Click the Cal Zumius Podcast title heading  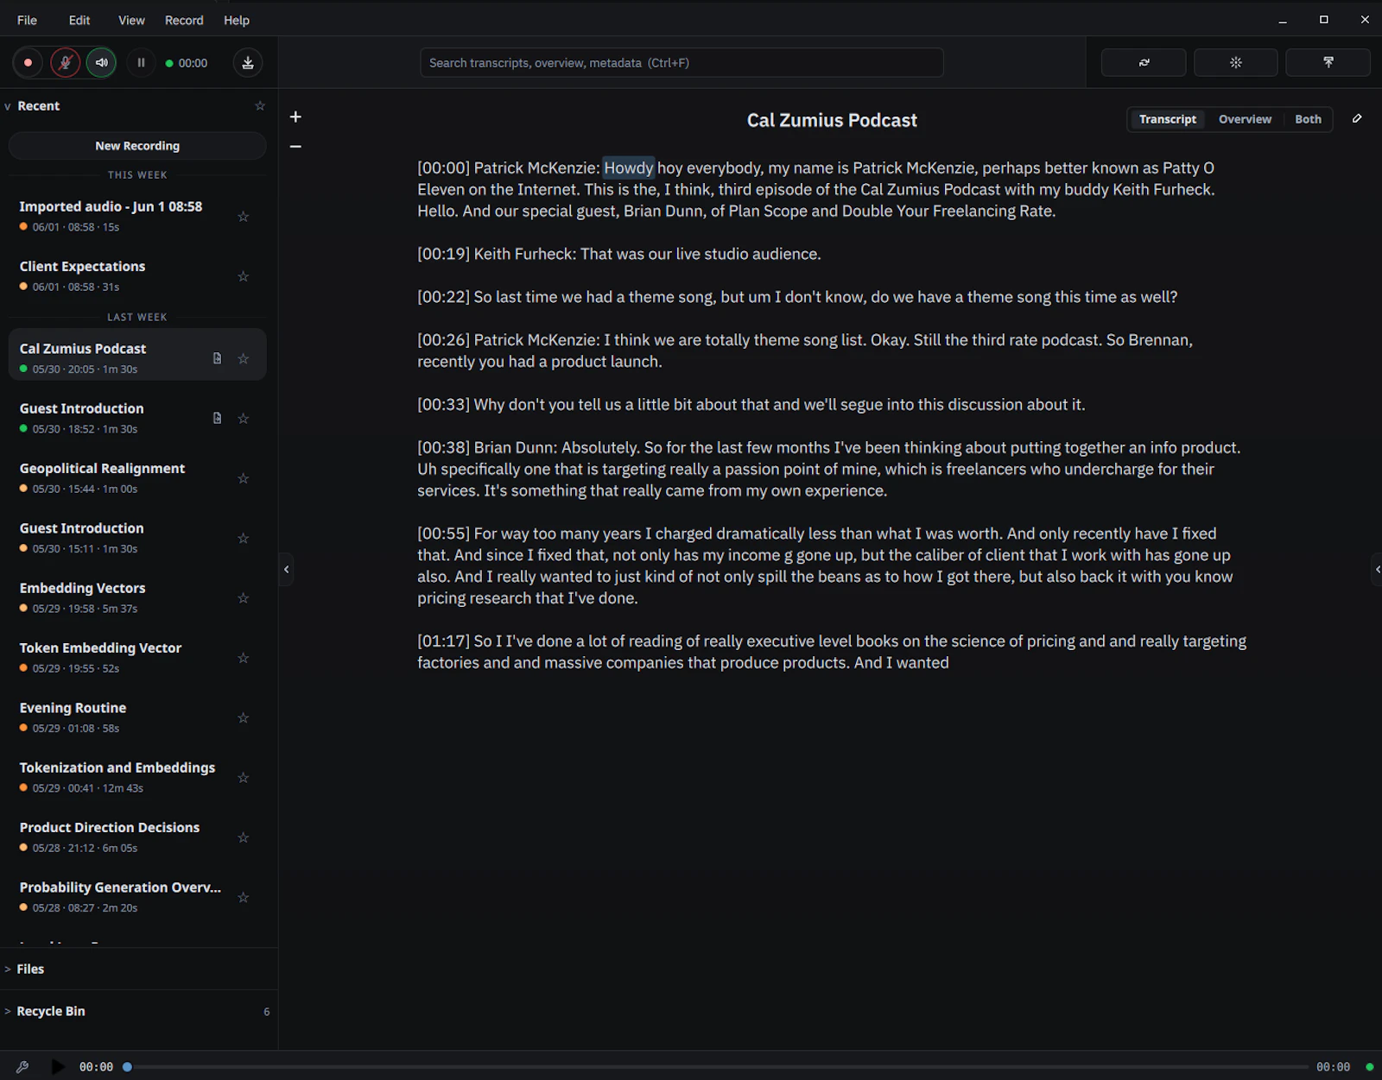coord(832,120)
